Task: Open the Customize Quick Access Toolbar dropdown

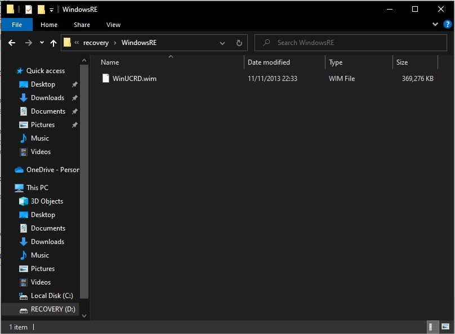Action: (51, 10)
